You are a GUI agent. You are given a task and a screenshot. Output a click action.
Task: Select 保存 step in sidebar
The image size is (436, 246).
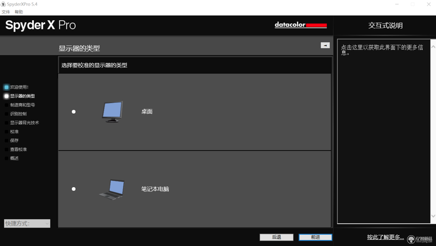coord(14,140)
